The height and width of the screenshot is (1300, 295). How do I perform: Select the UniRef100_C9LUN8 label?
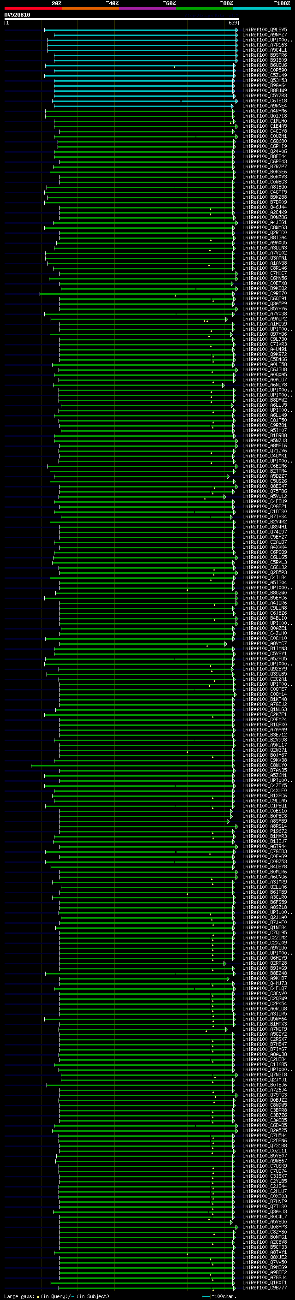[x=265, y=608]
